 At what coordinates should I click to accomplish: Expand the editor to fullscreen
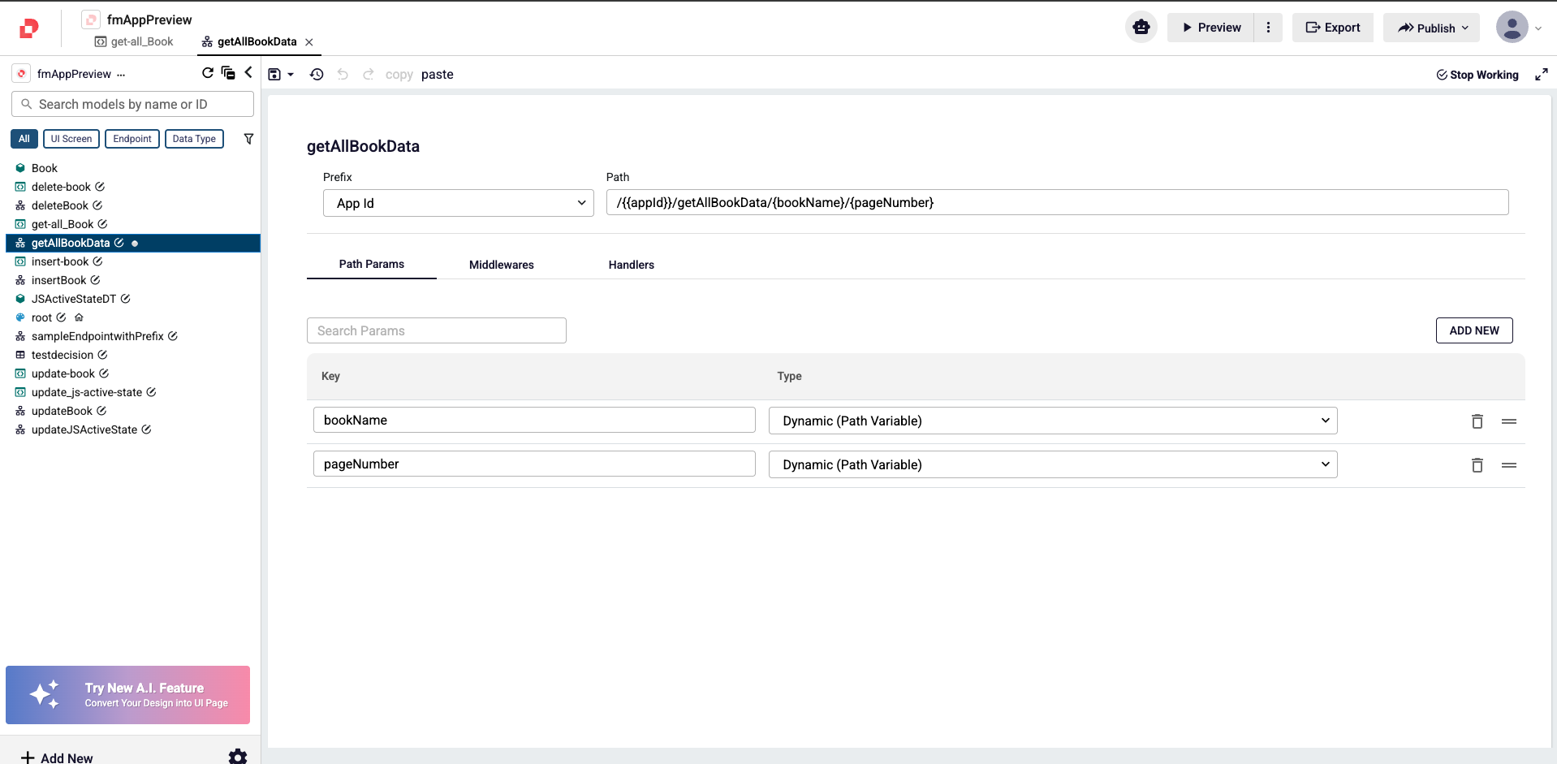tap(1541, 75)
